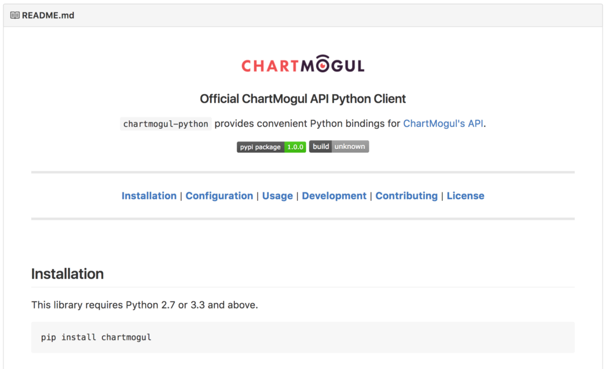Open the Contributing link
606x369 pixels.
click(x=407, y=195)
